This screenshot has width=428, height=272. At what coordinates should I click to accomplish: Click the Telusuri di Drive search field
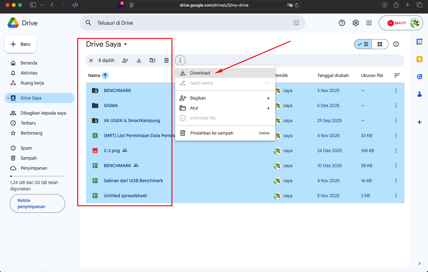188,23
